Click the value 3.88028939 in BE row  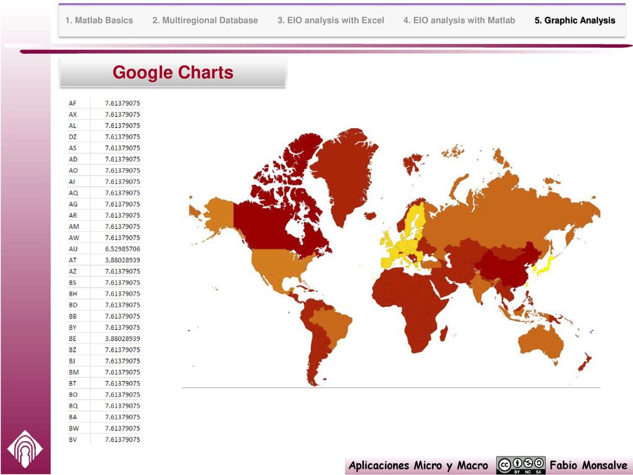point(122,339)
